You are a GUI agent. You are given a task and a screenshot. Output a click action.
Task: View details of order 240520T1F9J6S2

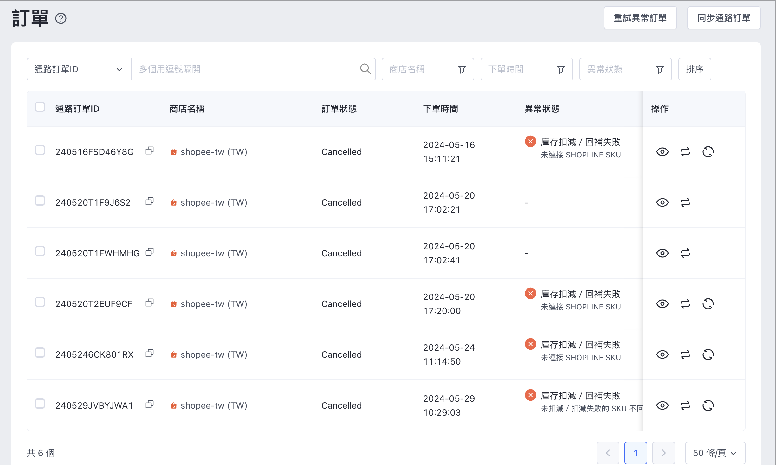click(x=662, y=202)
